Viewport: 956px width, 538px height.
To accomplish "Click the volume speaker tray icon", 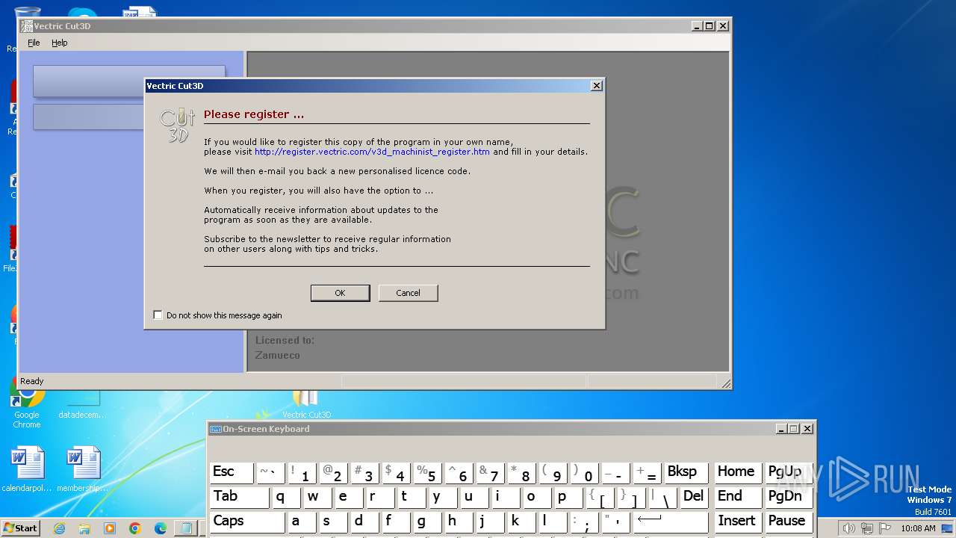I will (848, 528).
